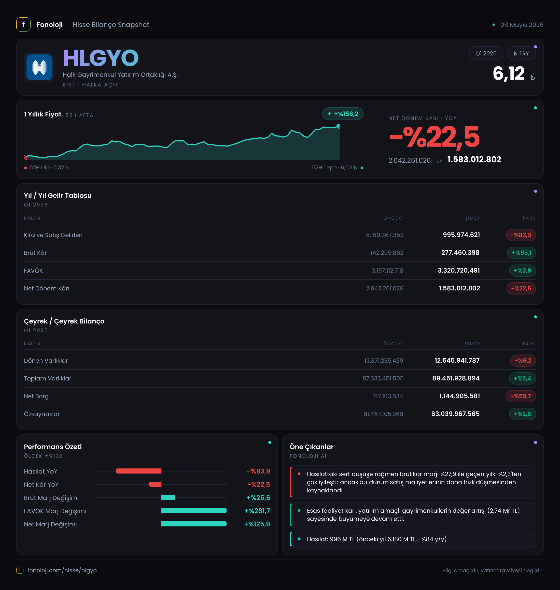Click the FARK column header in Çeyrek Bilanço
560x590 pixels.
529,344
